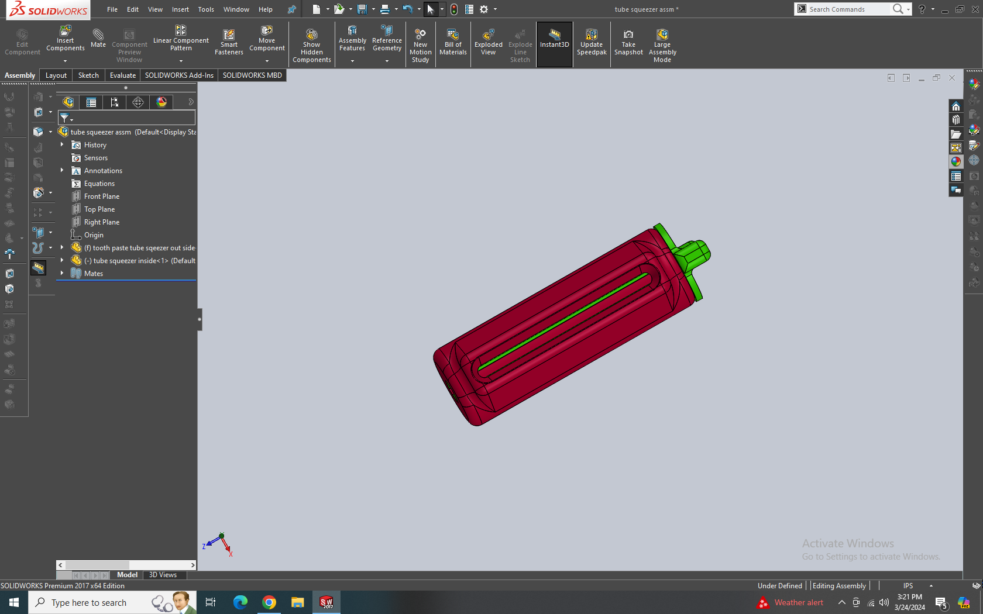The image size is (983, 614).
Task: Click the Undo icon
Action: click(408, 9)
